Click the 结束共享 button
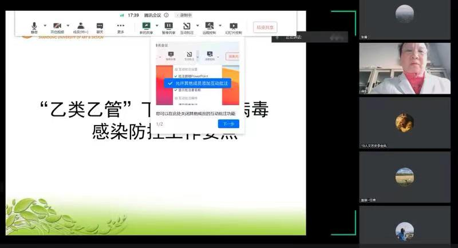 (265, 27)
